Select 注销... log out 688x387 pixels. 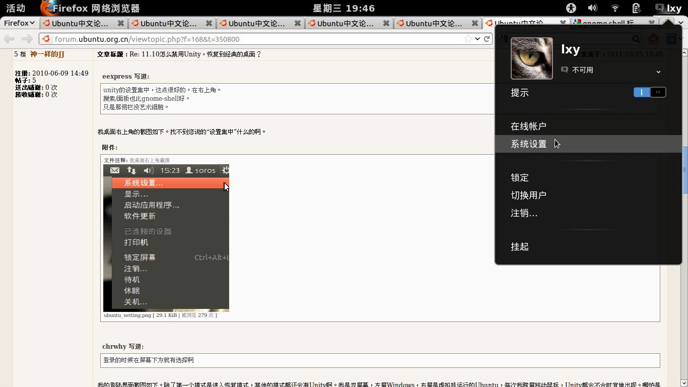click(x=588, y=213)
